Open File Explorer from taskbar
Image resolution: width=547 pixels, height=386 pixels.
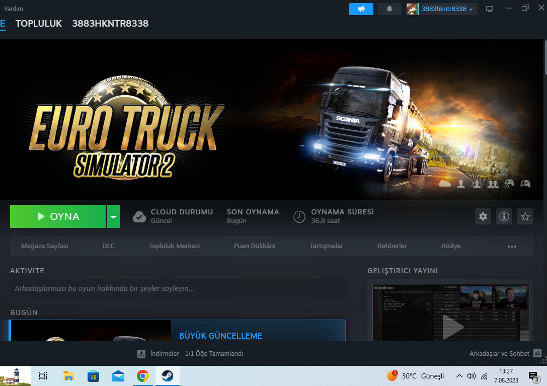click(69, 376)
